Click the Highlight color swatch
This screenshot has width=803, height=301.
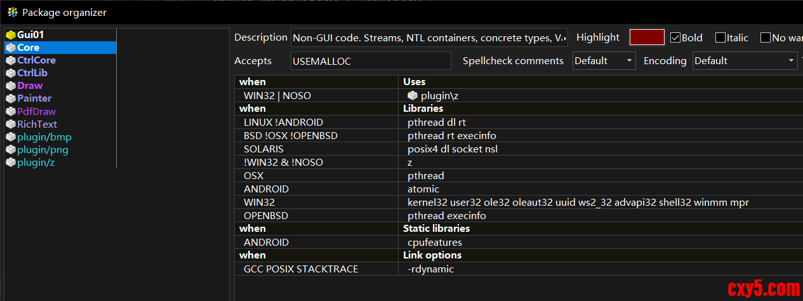click(647, 37)
